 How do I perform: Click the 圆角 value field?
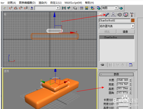[x=123, y=93]
